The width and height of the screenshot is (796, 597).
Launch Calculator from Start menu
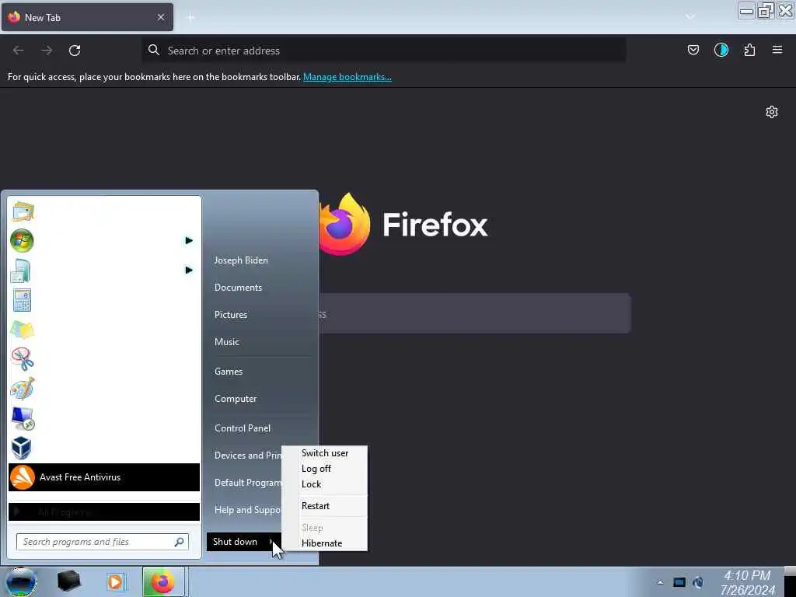click(22, 300)
